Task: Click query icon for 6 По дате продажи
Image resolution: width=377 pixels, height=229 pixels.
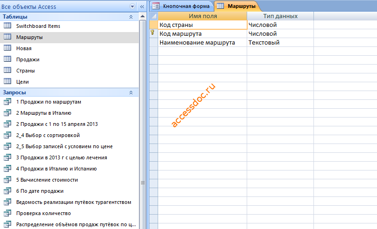Action: coord(7,191)
